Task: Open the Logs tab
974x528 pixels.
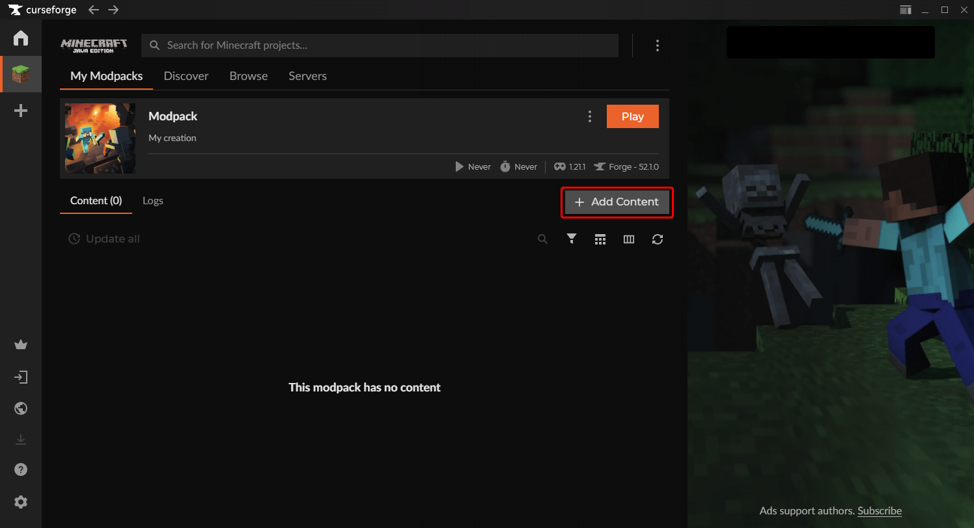Action: [153, 201]
